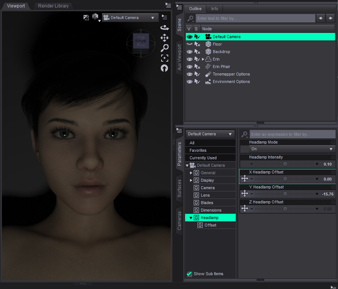Viewport: 338px width, 289px height.
Task: Click the frame selection icon in viewport
Action: [x=165, y=58]
